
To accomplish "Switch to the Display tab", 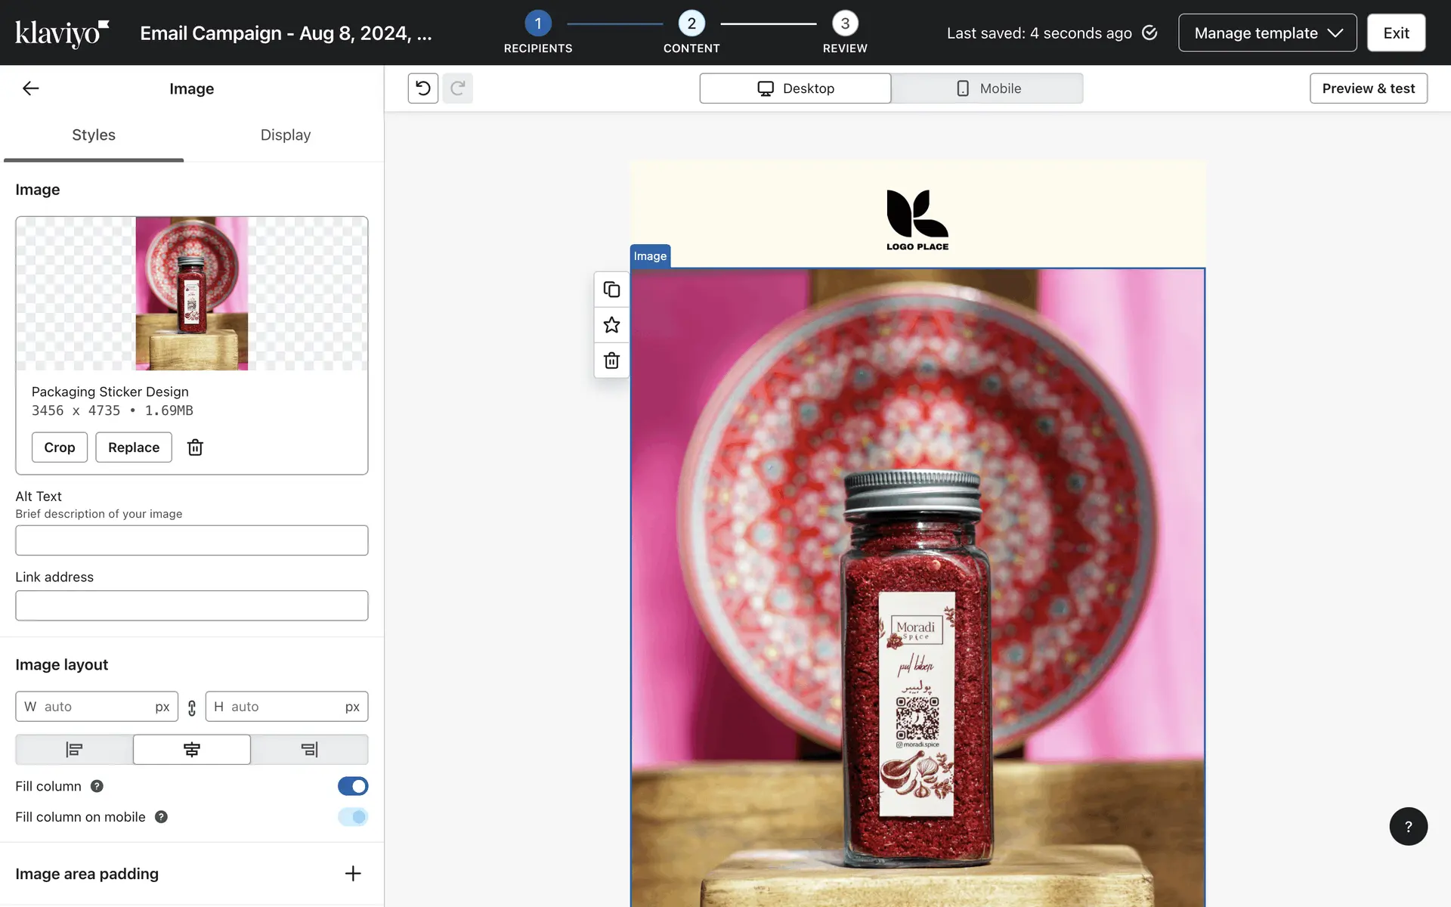I will [285, 135].
